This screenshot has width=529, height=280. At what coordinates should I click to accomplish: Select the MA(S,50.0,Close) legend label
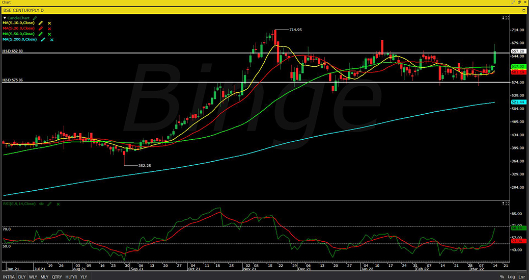(x=18, y=34)
